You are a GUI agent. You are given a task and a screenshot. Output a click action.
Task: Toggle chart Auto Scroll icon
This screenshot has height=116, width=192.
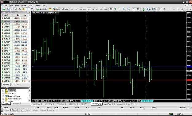[134, 9]
